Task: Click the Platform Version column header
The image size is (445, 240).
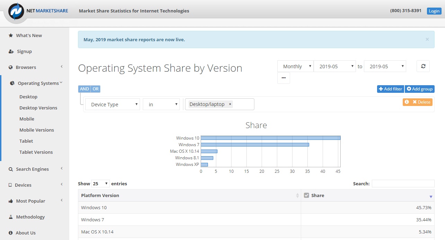Action: click(190, 195)
